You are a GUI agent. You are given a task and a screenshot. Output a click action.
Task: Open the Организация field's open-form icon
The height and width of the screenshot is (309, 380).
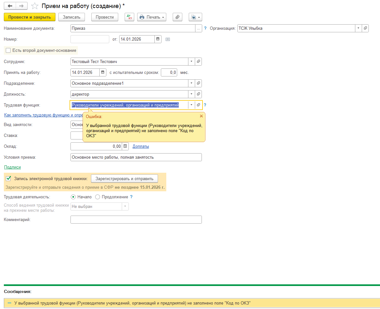[365, 28]
